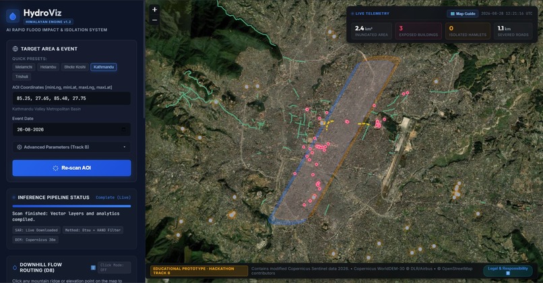Click "Scan finished: Vector layers" status message
Viewport: 543px width, 283px height.
coord(66,216)
